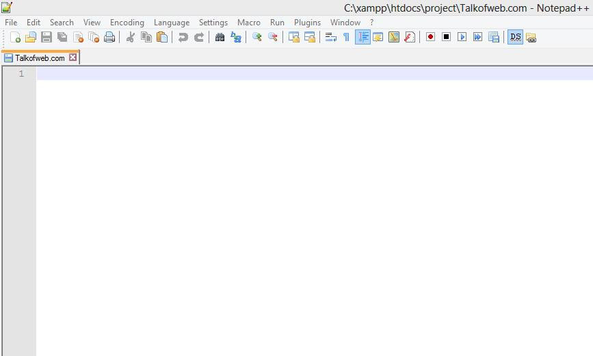Viewport: 593px width, 356px height.
Task: Open Find with the binoculars icon
Action: click(220, 37)
